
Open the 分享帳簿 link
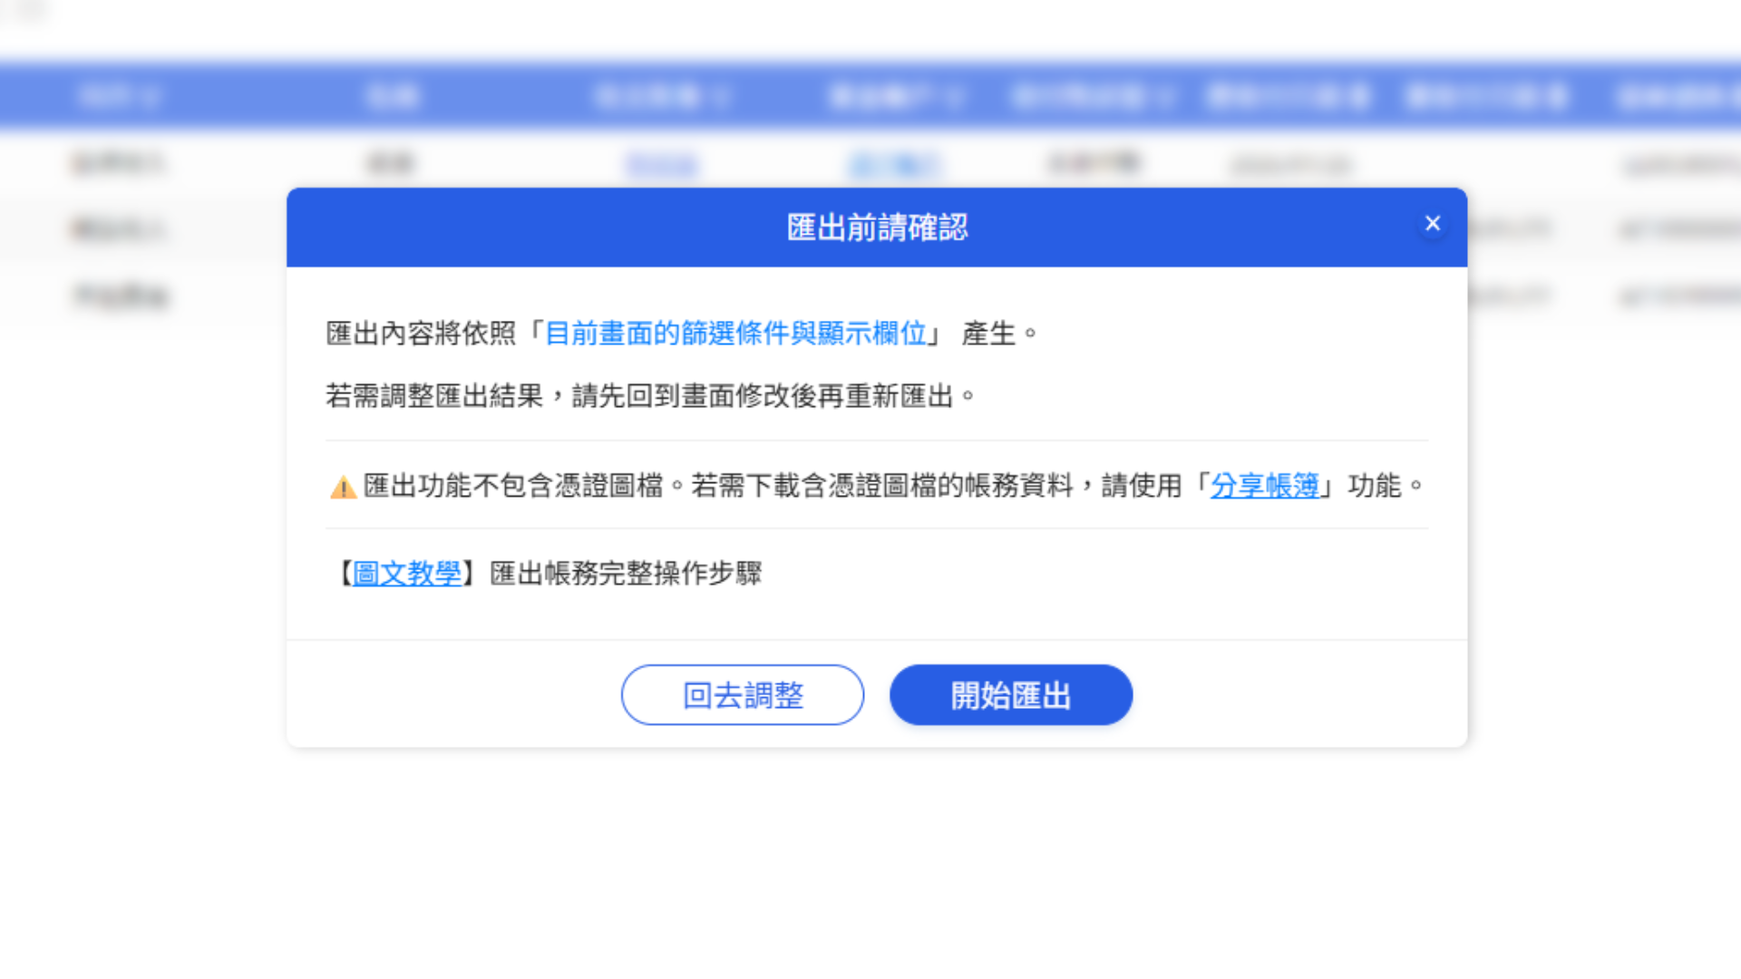tap(1264, 486)
